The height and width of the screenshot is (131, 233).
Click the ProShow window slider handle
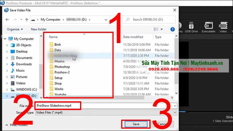point(186,111)
